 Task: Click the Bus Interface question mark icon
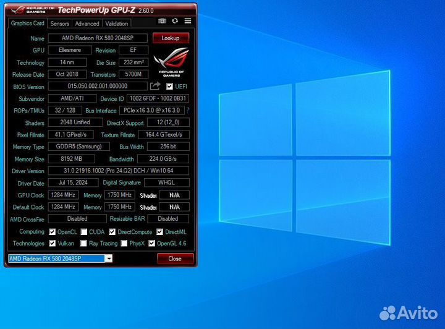[x=188, y=111]
